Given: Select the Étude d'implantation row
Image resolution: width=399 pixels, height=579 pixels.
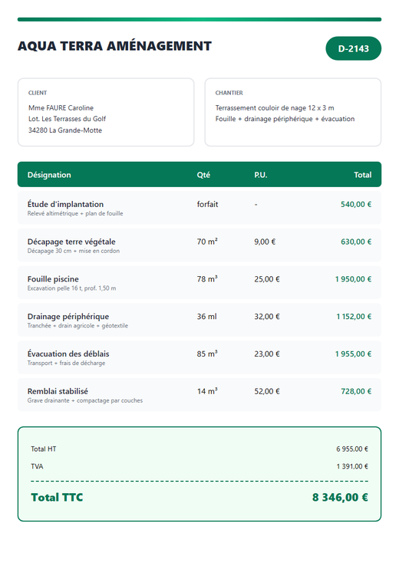Looking at the screenshot, I should tap(199, 208).
